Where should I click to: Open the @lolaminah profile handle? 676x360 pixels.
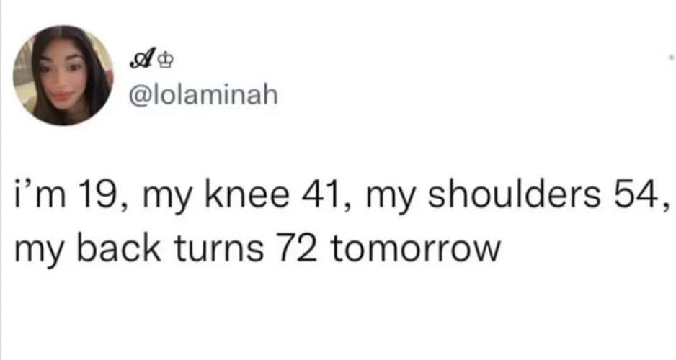[x=203, y=96]
